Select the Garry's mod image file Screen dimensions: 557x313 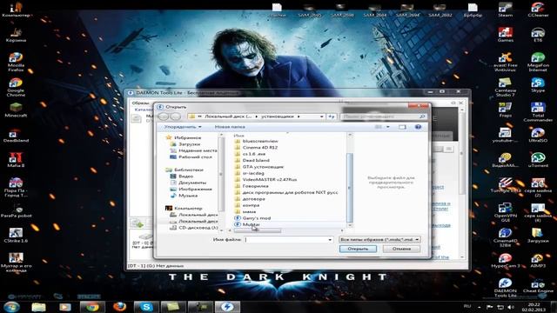coord(257,218)
